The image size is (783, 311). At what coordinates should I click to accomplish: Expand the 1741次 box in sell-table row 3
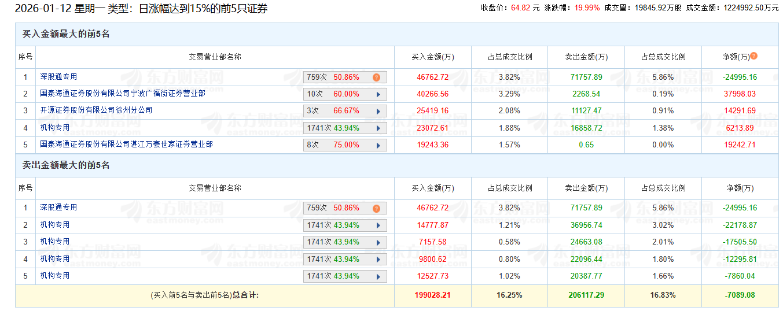[x=345, y=242]
